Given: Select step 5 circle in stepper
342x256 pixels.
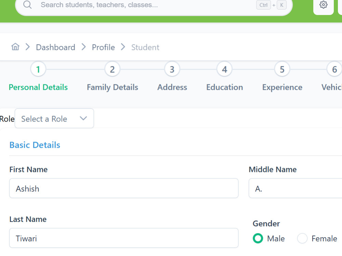Looking at the screenshot, I should pyautogui.click(x=282, y=69).
